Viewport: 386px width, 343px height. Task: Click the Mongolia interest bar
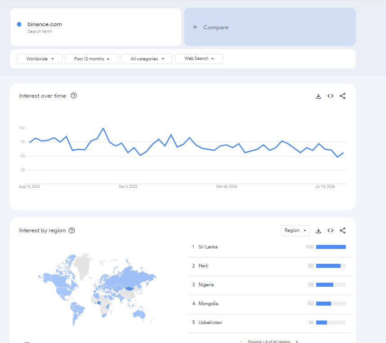click(331, 304)
